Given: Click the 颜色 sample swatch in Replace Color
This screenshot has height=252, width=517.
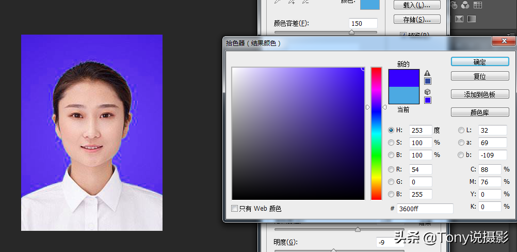Looking at the screenshot, I should [369, 5].
